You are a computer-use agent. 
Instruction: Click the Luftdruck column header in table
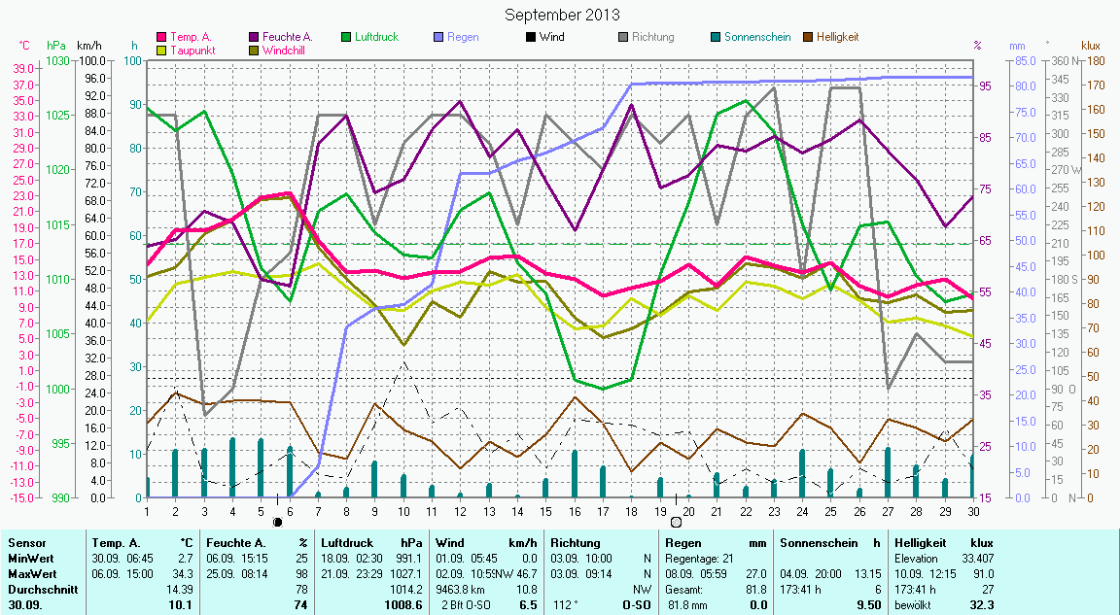(347, 543)
